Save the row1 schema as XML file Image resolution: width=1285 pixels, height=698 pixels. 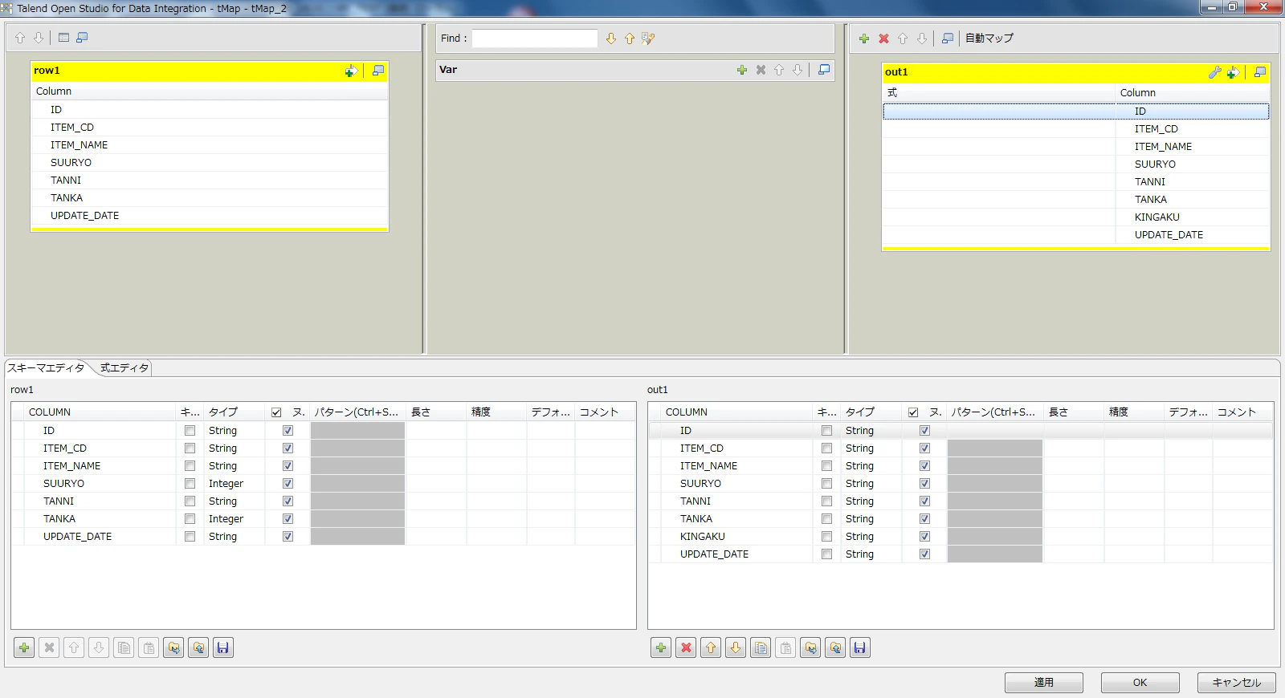coord(223,647)
